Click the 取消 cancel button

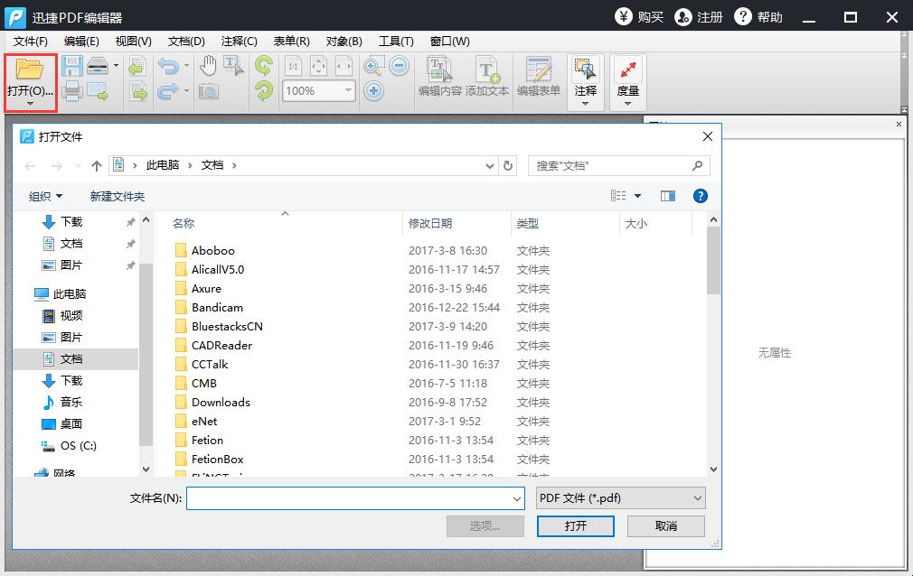(x=665, y=525)
